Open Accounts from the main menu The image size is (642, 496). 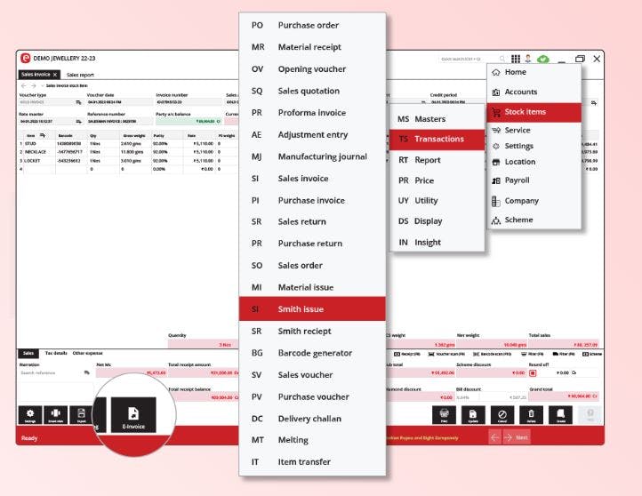pyautogui.click(x=534, y=92)
